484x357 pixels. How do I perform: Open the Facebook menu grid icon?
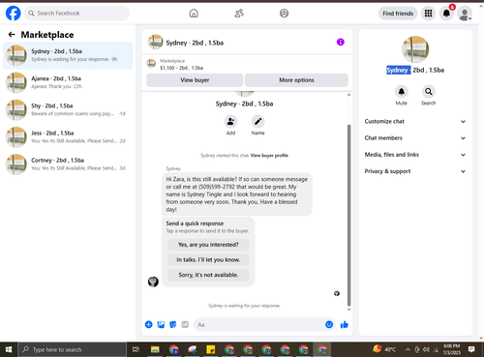(x=428, y=14)
